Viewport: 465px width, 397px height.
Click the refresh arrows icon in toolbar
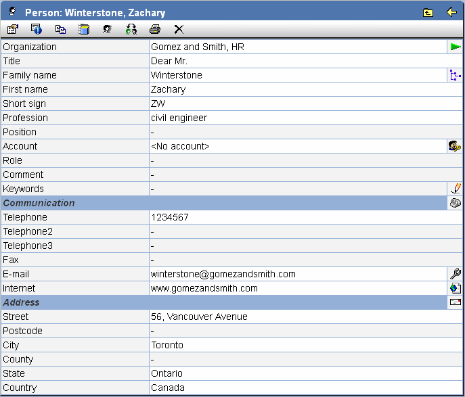click(x=131, y=29)
